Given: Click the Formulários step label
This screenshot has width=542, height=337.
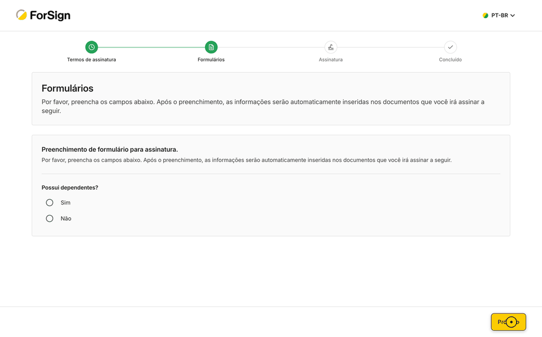Looking at the screenshot, I should (x=211, y=59).
